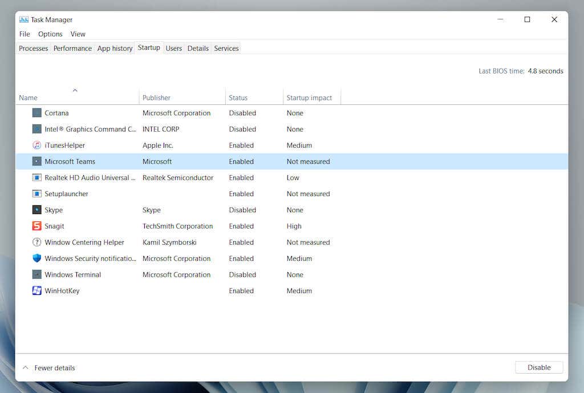The width and height of the screenshot is (584, 393).
Task: Click the Realtek HD Audio icon
Action: (37, 178)
